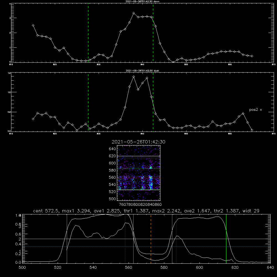Click the first diamond marker of dawn curve
277x277 pixels.
coord(33,25)
